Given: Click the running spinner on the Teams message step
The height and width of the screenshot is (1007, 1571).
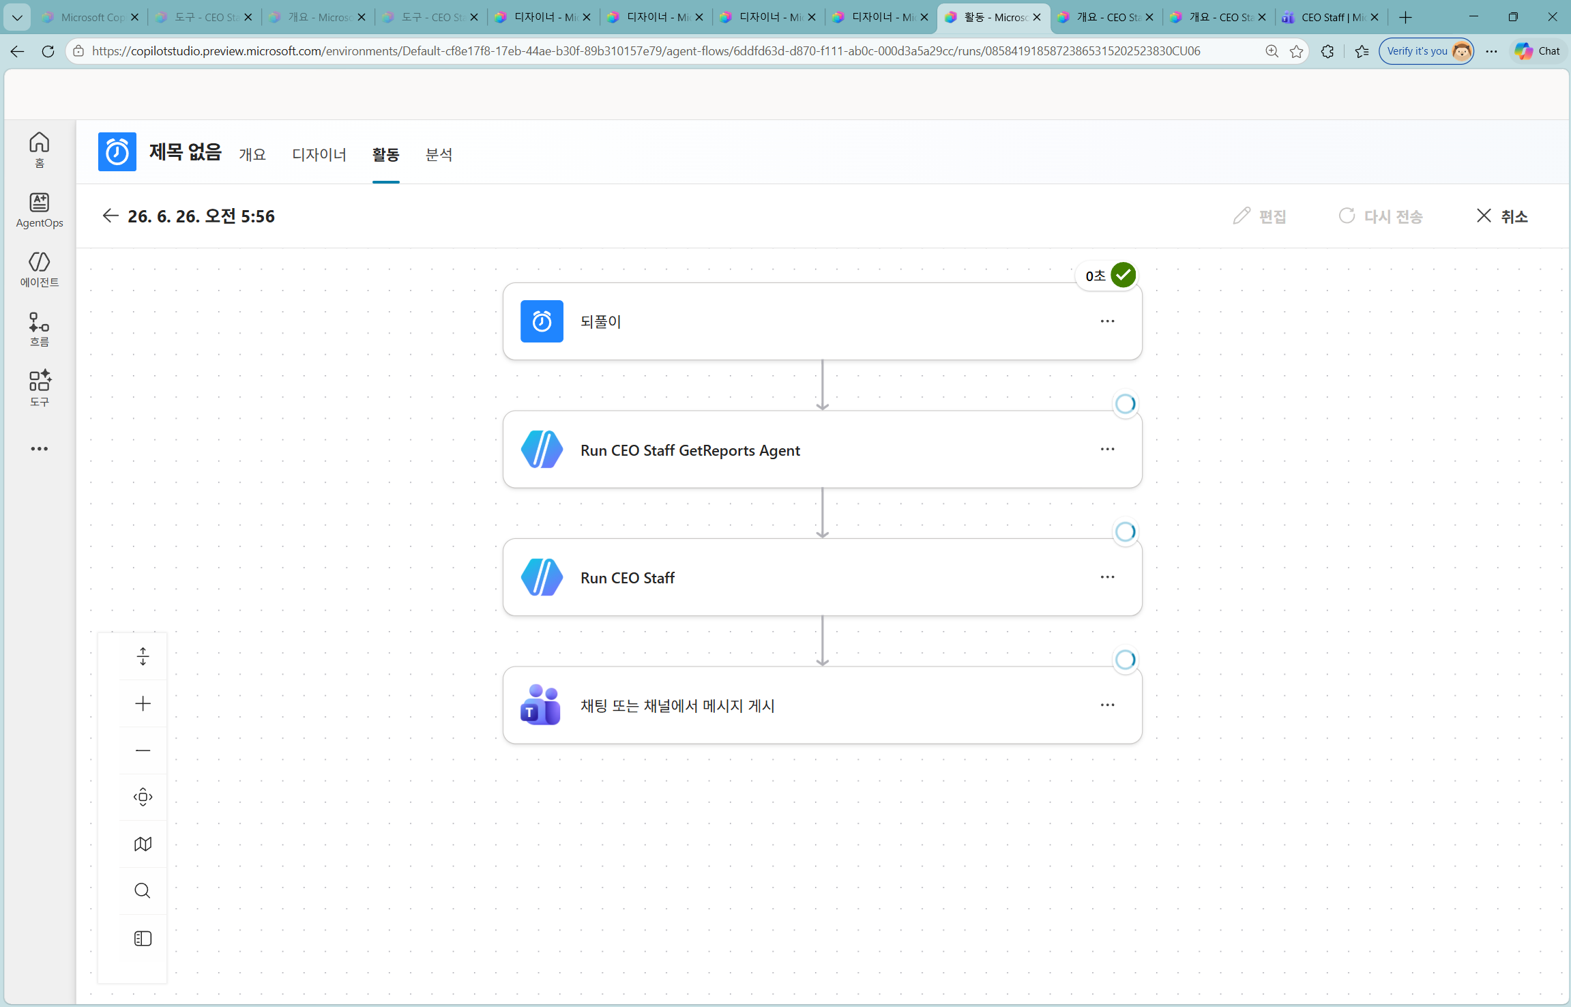Looking at the screenshot, I should click(1125, 660).
